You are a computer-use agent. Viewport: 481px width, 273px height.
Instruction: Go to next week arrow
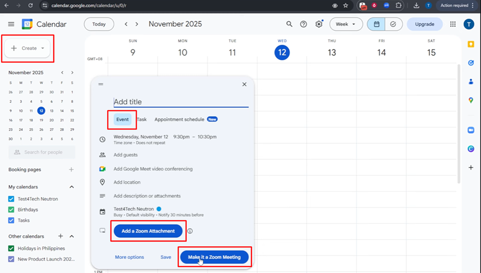pos(137,24)
